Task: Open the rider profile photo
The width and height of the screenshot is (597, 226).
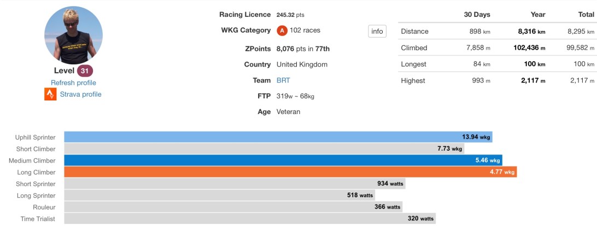Action: 73,35
